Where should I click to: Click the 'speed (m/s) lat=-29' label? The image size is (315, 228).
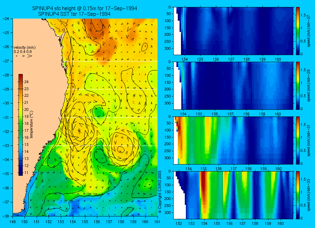[x=309, y=86]
